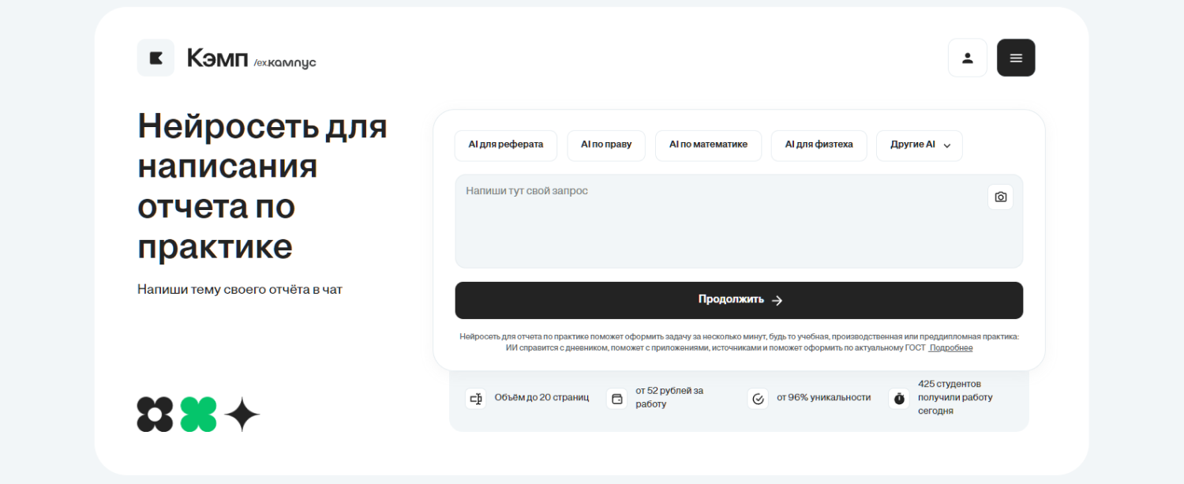Click the uniqueness checkmark icon

coord(758,398)
